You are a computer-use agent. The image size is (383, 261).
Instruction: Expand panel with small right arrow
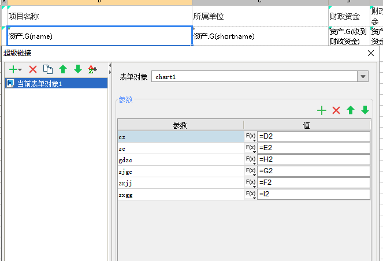110,72
